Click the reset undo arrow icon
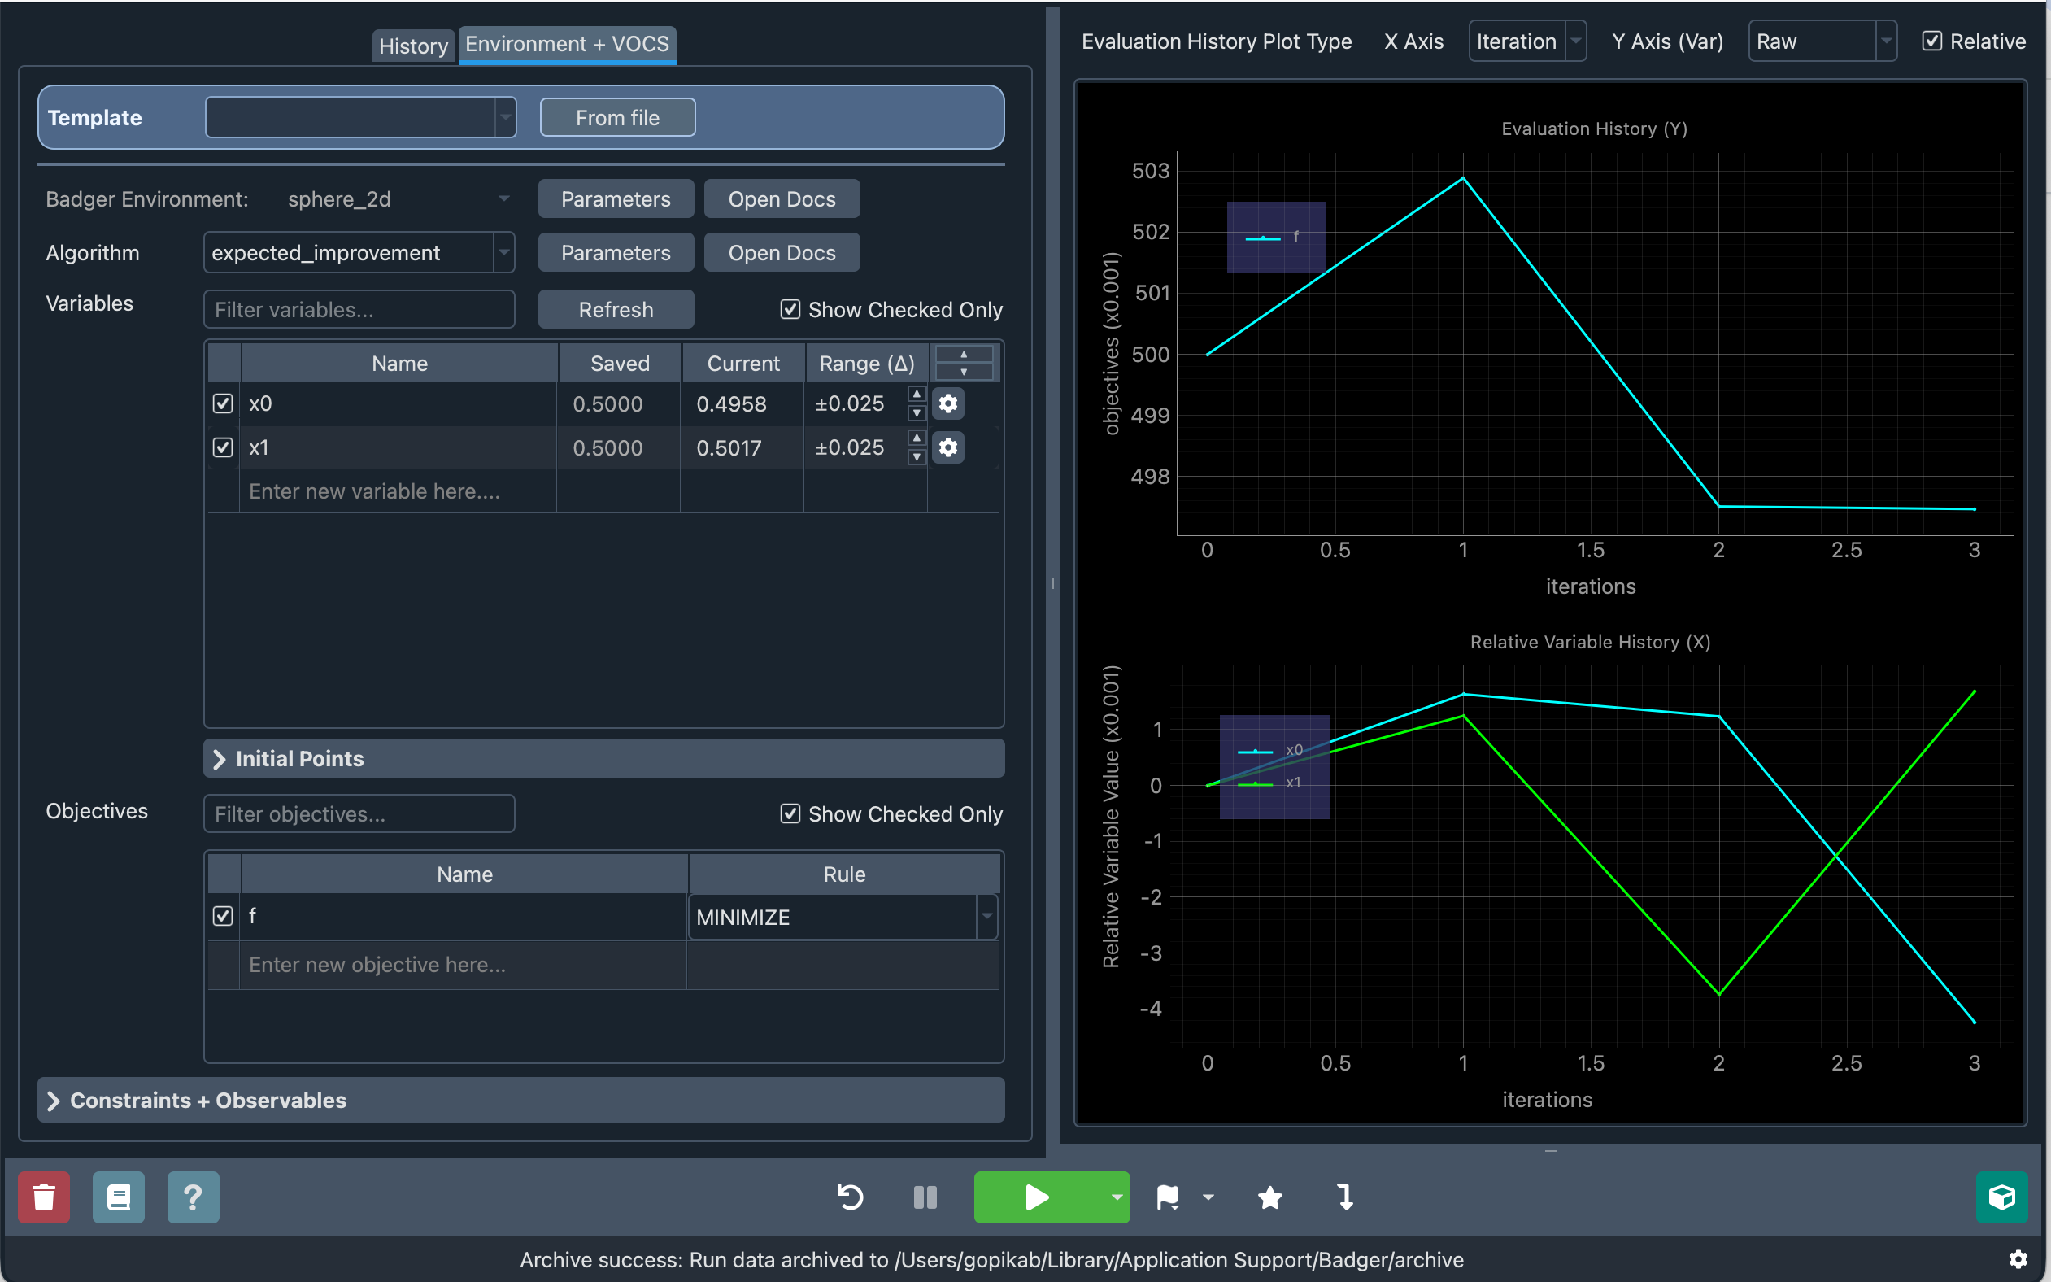2051x1282 pixels. 850,1197
